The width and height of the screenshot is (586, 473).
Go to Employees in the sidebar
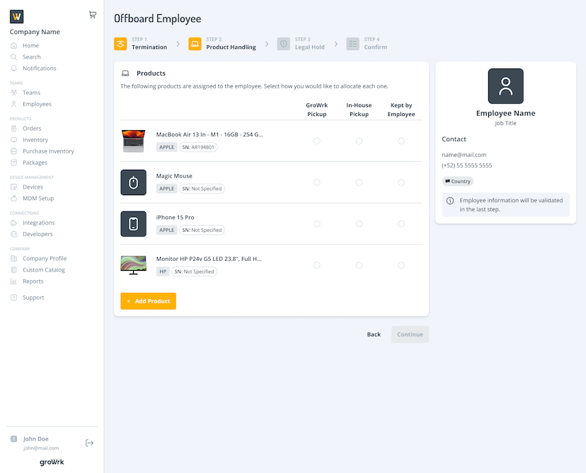[37, 104]
